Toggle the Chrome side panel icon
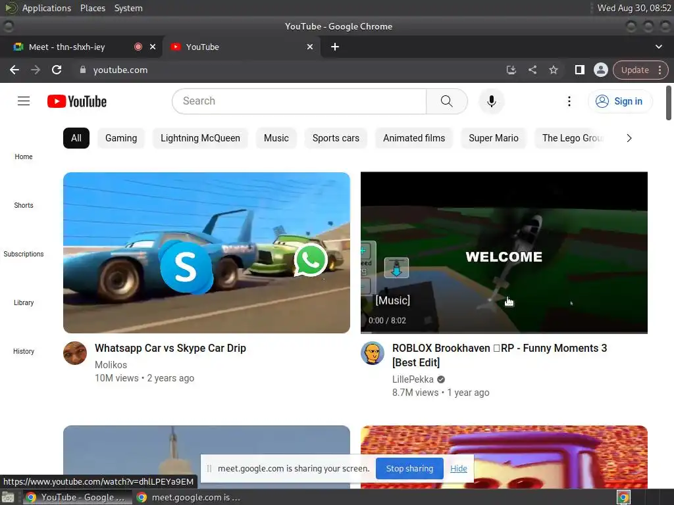This screenshot has height=505, width=674. [x=579, y=70]
